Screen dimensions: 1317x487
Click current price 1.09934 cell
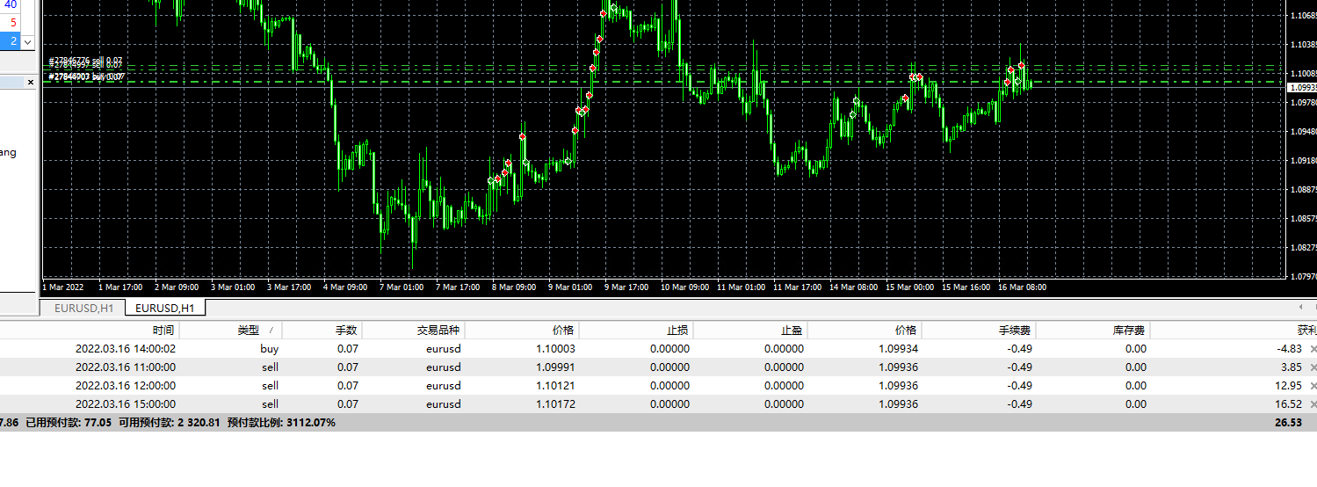898,349
